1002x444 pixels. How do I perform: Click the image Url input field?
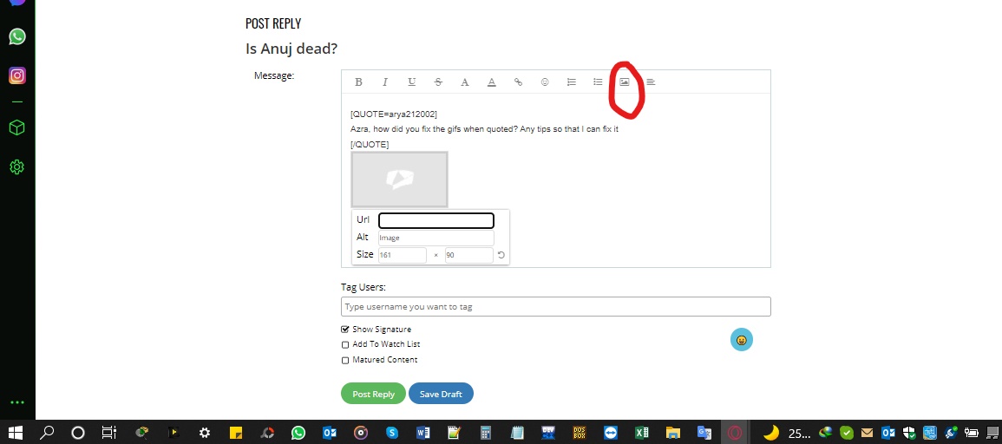tap(436, 220)
